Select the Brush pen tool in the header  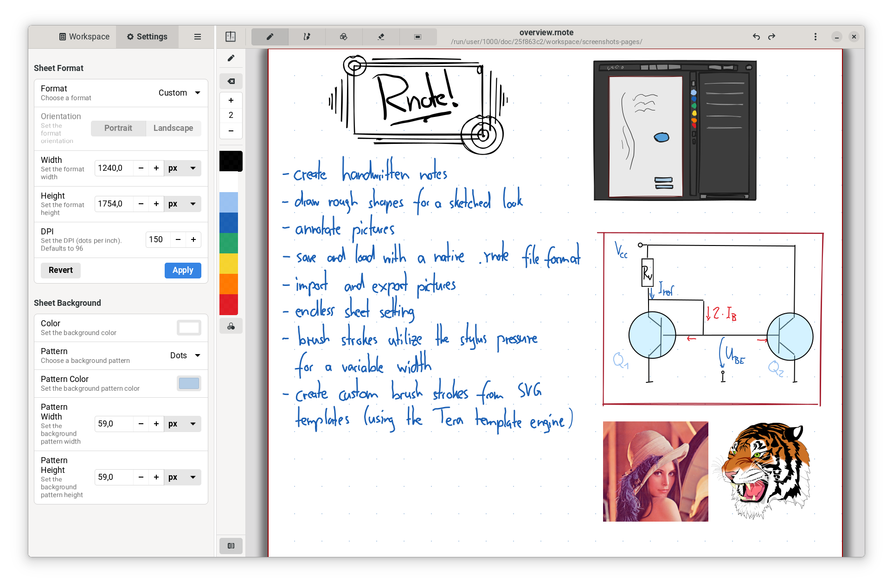270,37
